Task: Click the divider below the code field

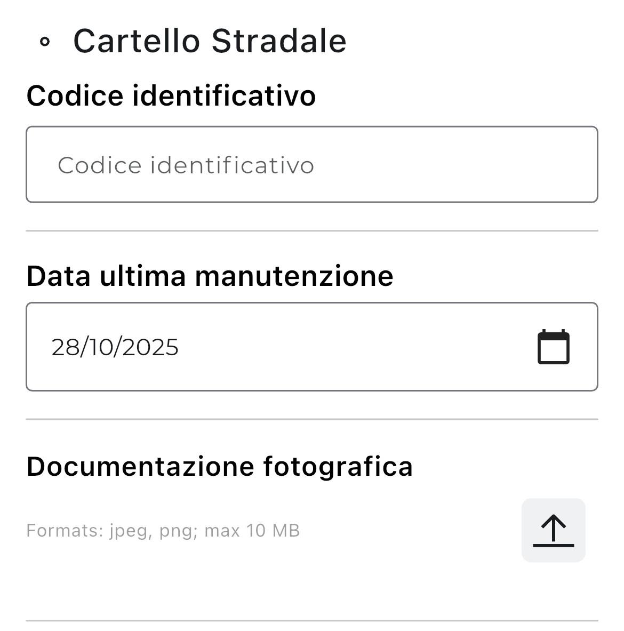Action: [x=312, y=231]
